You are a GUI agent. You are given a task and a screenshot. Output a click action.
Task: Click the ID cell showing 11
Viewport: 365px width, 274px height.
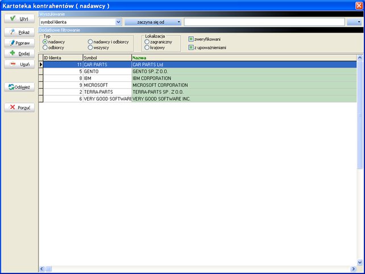pyautogui.click(x=63, y=64)
